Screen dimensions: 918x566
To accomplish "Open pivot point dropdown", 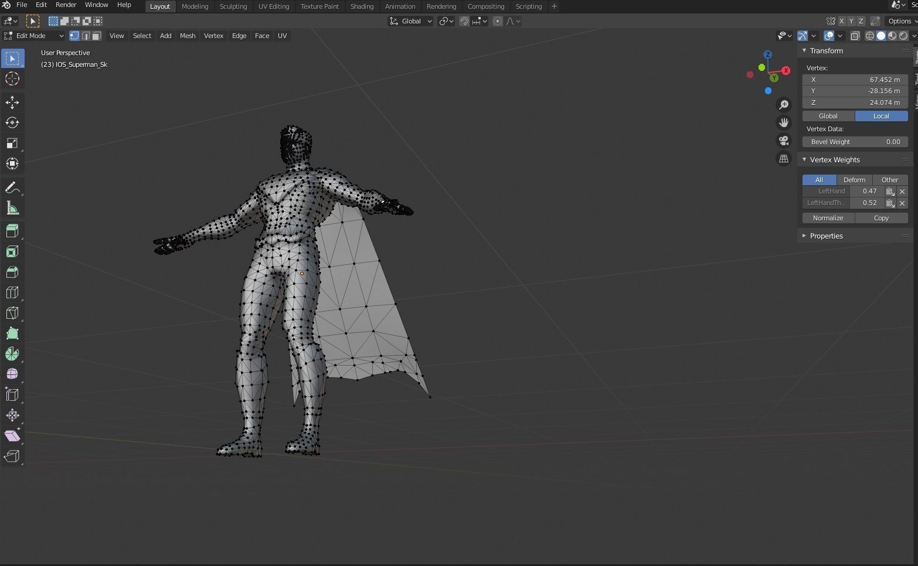I will tap(447, 21).
